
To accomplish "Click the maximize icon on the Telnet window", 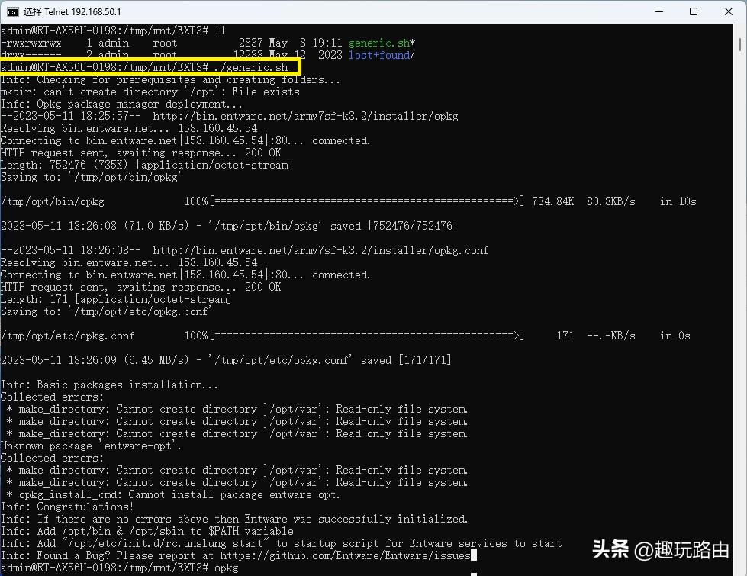I will coord(694,11).
